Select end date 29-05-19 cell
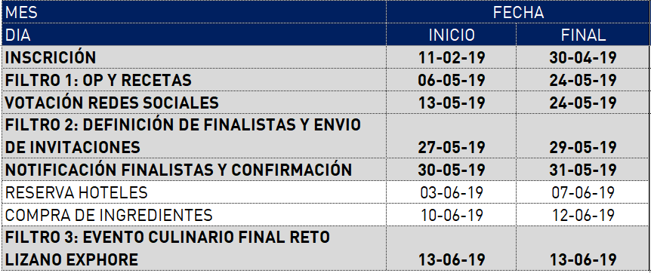The width and height of the screenshot is (651, 273). coord(583,136)
